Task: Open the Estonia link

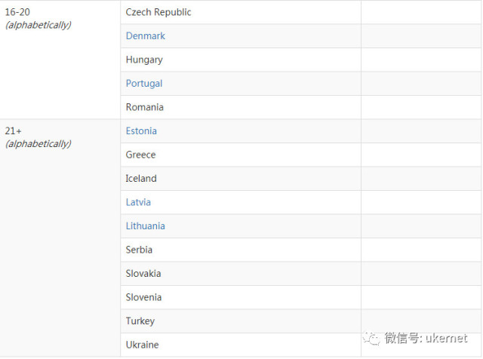Action: pyautogui.click(x=141, y=131)
